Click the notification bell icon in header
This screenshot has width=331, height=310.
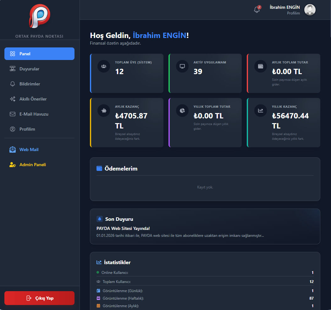tap(257, 10)
